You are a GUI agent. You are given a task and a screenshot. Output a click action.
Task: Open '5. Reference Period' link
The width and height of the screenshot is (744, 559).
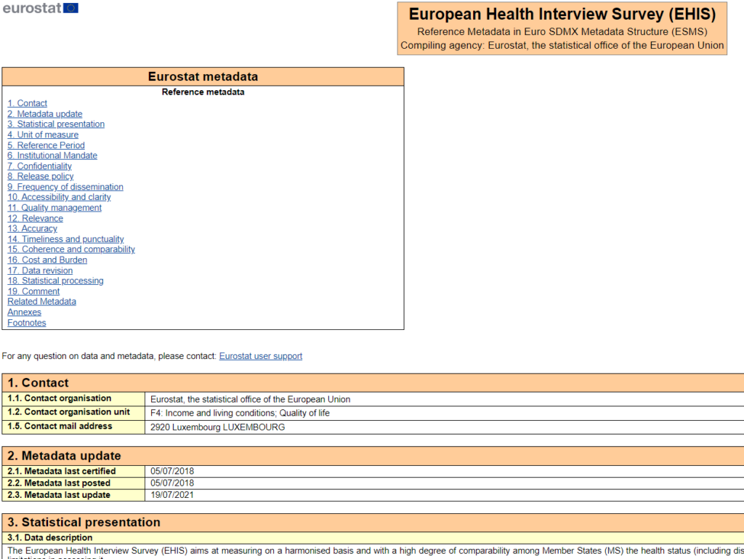(x=46, y=145)
